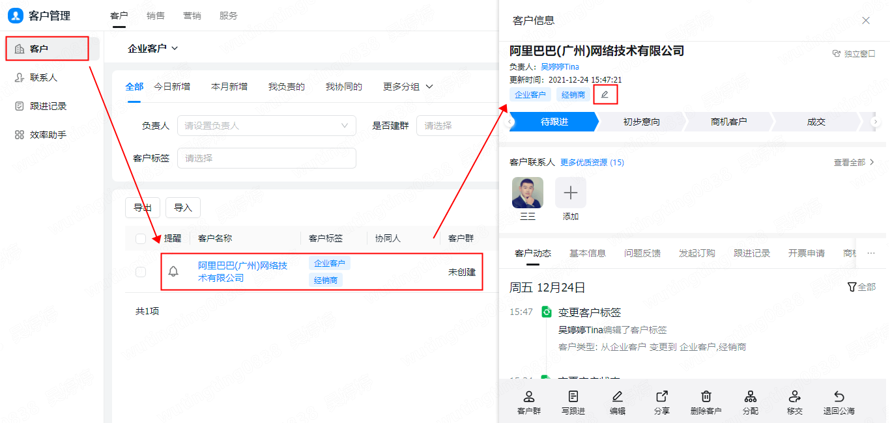Click the owner link 吴婷婷Tina
The height and width of the screenshot is (423, 890).
[560, 67]
